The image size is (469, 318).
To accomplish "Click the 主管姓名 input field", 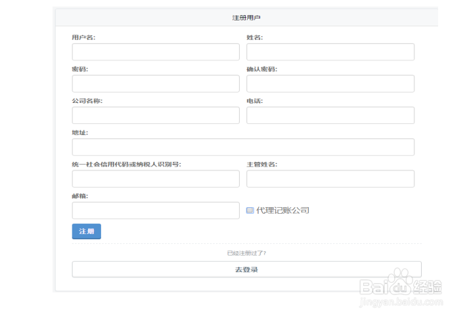I will [330, 178].
